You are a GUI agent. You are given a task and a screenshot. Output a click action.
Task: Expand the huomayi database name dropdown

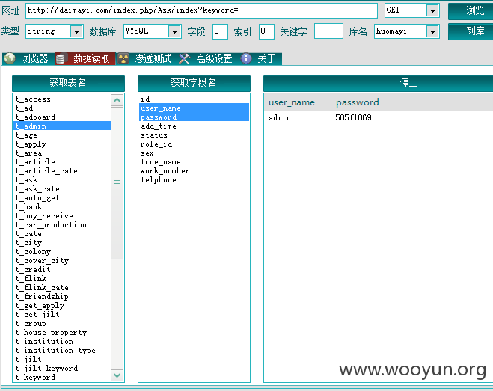pos(432,31)
